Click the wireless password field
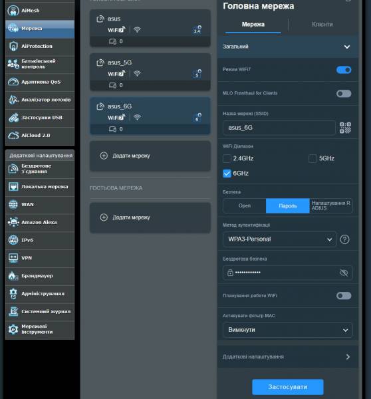The height and width of the screenshot is (399, 371). click(288, 273)
